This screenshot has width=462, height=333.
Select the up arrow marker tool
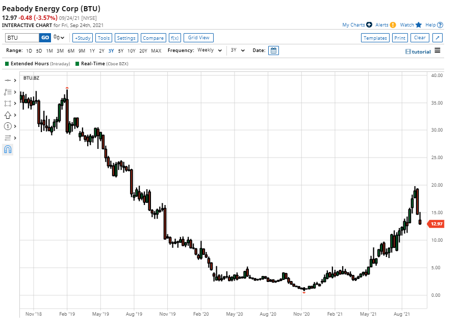pyautogui.click(x=8, y=115)
